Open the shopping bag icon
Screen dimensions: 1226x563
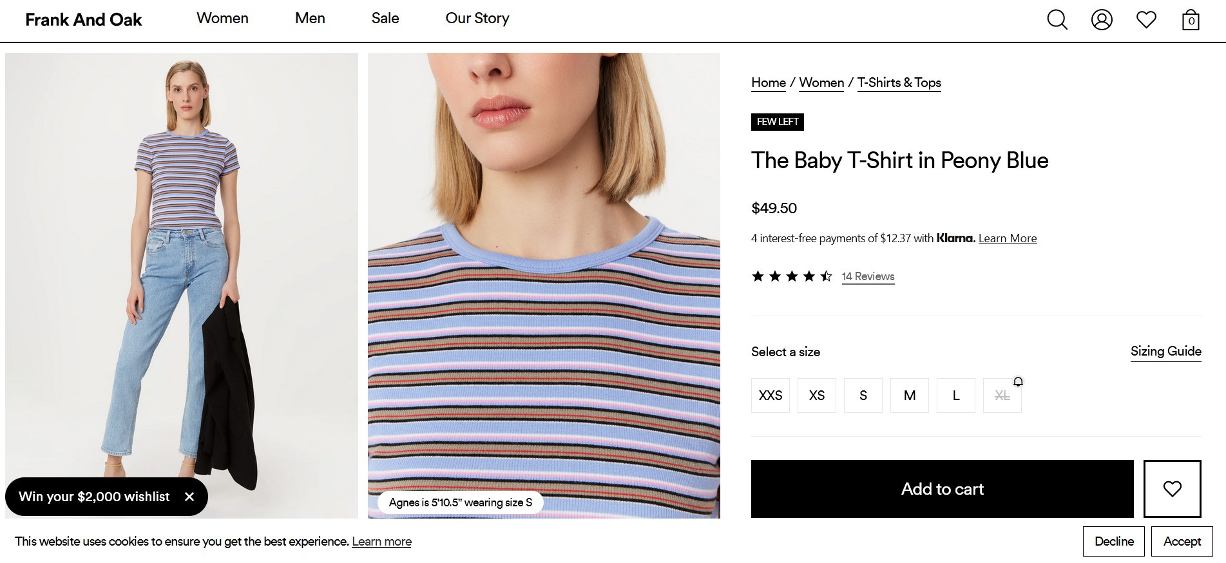point(1191,19)
